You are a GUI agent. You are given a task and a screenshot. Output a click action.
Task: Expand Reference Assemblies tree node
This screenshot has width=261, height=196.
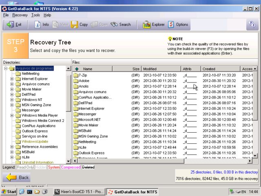[x=12, y=147]
